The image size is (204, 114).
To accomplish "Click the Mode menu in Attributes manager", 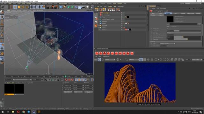I will coord(154,9).
